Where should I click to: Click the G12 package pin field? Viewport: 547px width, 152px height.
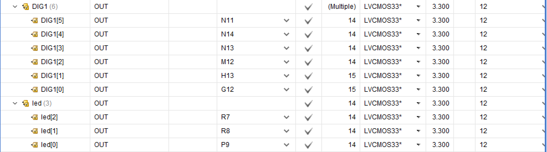(256, 90)
